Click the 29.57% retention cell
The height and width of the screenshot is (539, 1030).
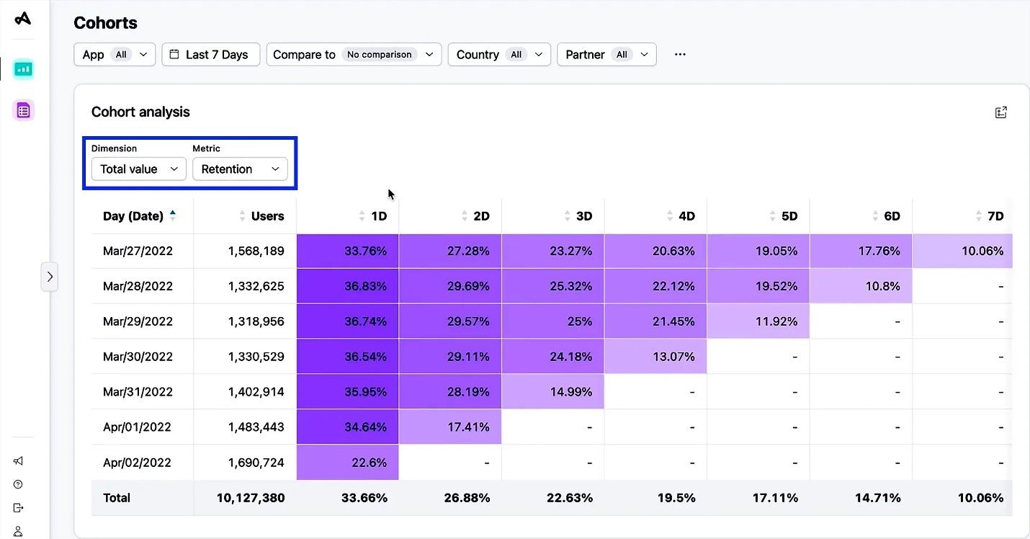tap(450, 321)
